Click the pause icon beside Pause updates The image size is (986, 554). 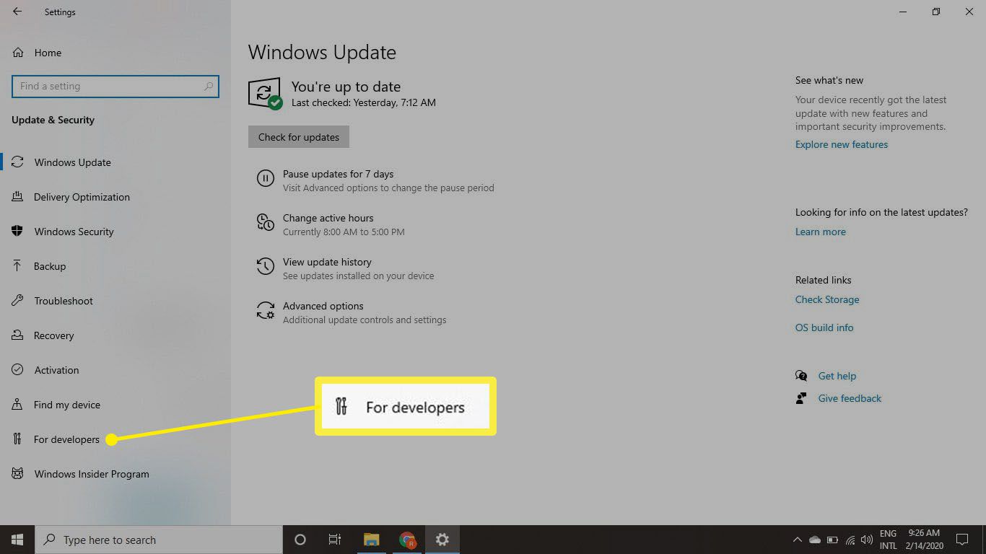pos(265,178)
